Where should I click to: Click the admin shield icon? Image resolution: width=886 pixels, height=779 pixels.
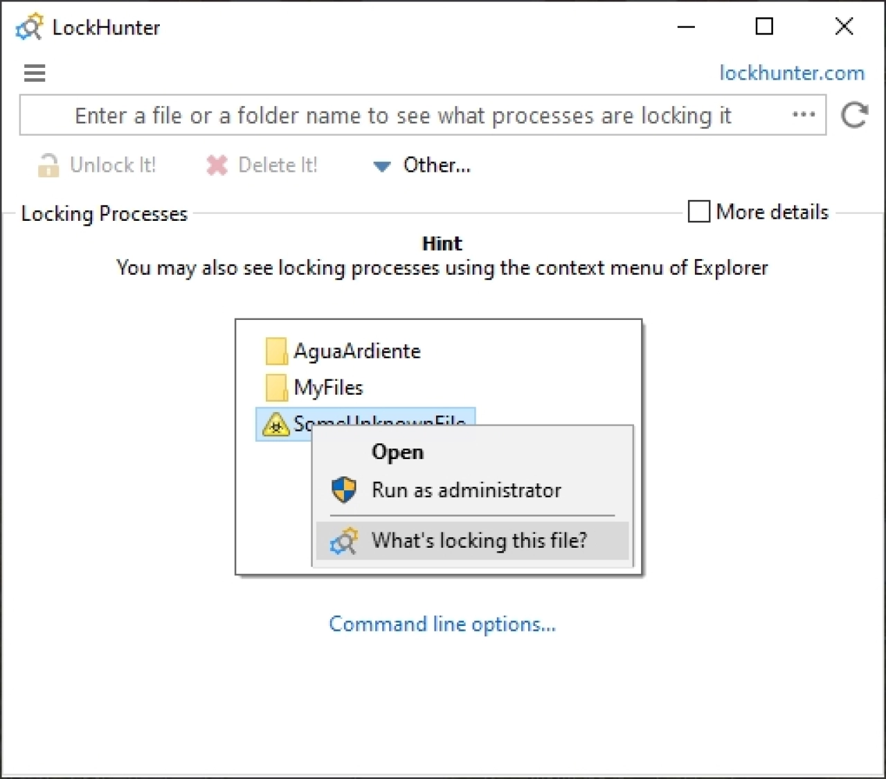[x=344, y=490]
